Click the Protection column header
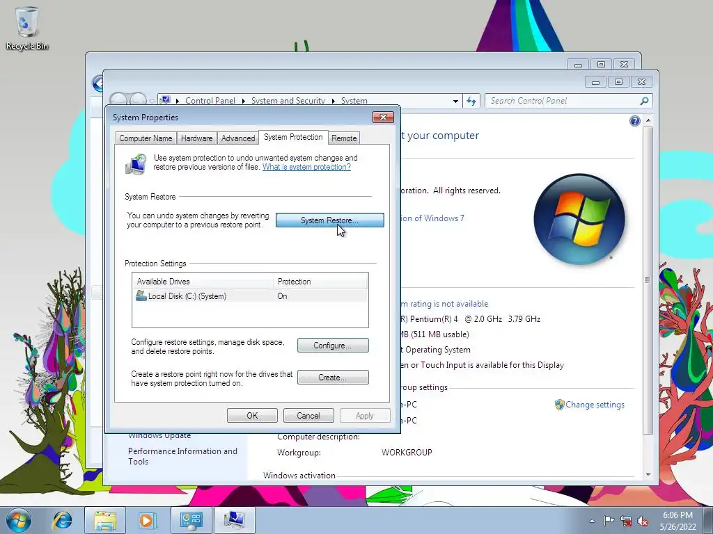 320,282
